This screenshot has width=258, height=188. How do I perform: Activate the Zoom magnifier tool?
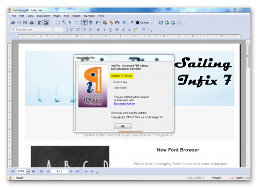pyautogui.click(x=64, y=23)
